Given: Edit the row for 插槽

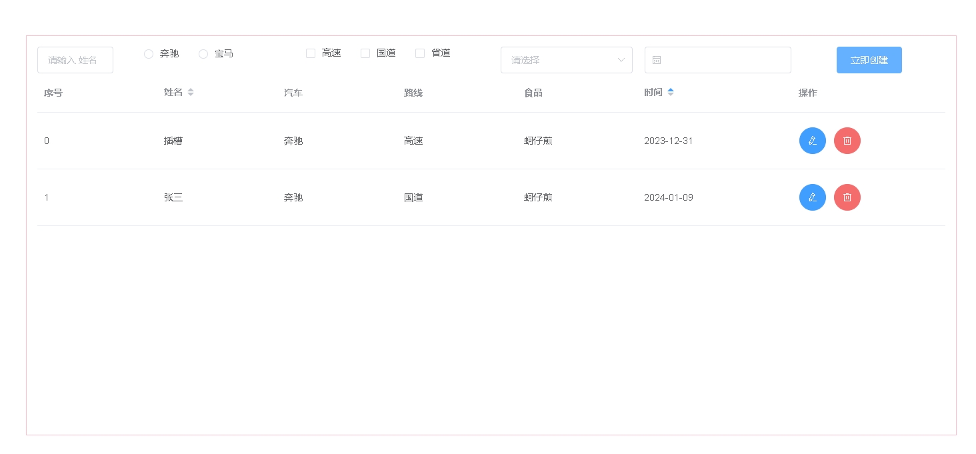Looking at the screenshot, I should pos(812,141).
